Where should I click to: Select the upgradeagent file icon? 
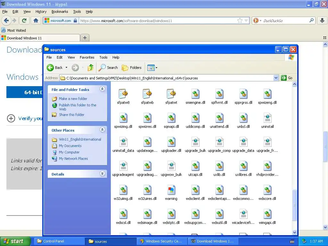(123, 166)
